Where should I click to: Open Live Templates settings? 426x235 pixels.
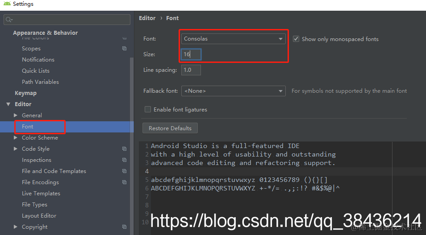pyautogui.click(x=41, y=194)
